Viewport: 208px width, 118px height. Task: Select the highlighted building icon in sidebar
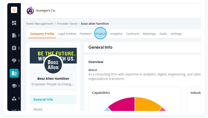pos(14,73)
